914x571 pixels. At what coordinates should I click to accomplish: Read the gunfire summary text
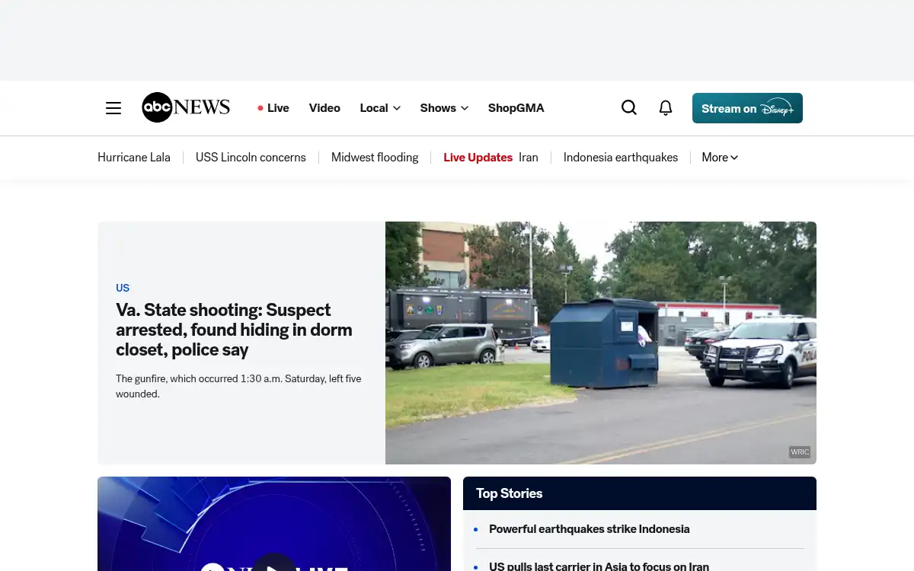point(238,386)
